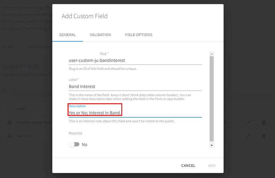275x178 pixels.
Task: Click the dialog's vertical scrollbar thumb
Action: point(212,98)
